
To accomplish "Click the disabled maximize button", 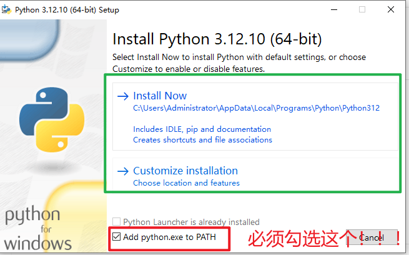I will [362, 9].
